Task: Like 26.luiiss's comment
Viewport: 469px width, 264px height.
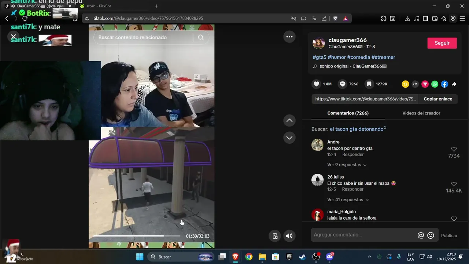Action: tap(454, 184)
